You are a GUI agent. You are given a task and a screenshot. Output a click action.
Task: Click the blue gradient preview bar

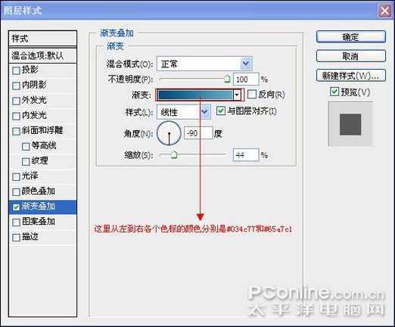195,95
